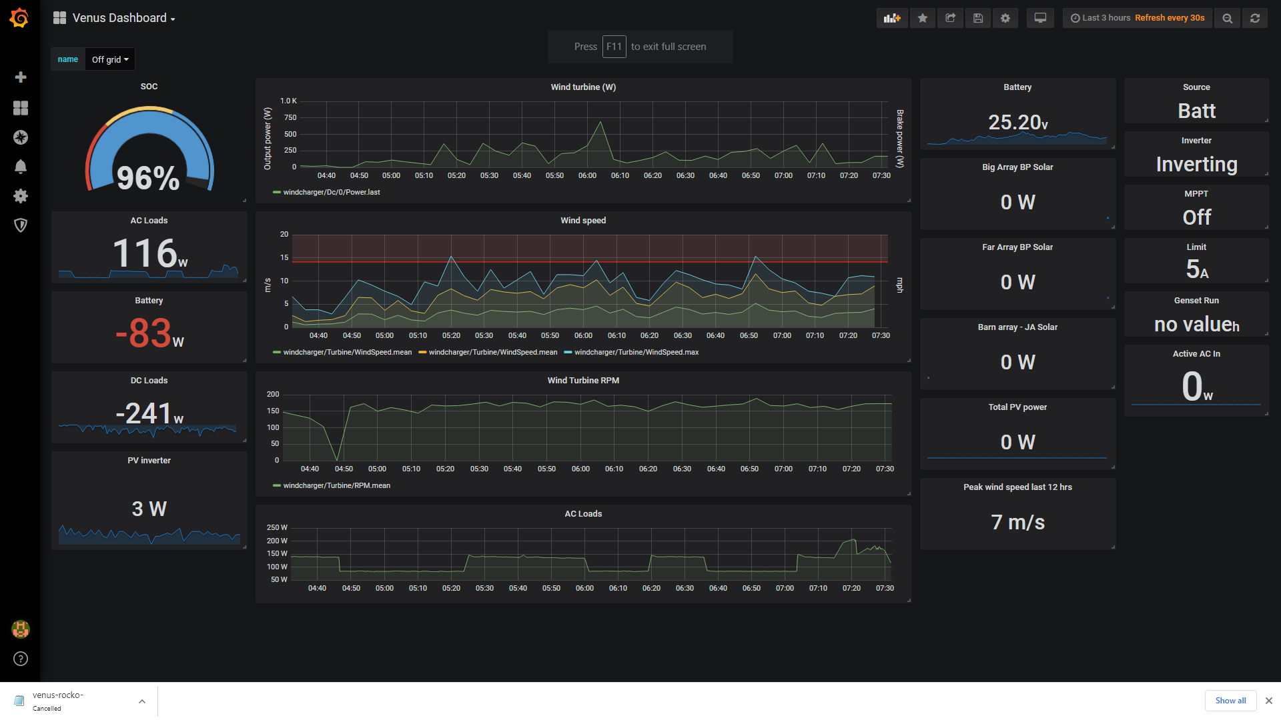Click the Add panel toolbar icon
Screen dimensions: 1281x720
click(892, 18)
